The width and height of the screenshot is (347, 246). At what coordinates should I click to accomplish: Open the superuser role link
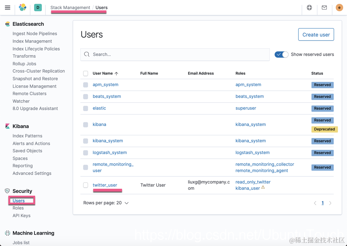click(245, 108)
